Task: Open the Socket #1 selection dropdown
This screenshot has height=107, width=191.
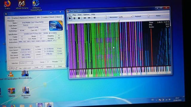Action: pyautogui.click(x=26, y=63)
